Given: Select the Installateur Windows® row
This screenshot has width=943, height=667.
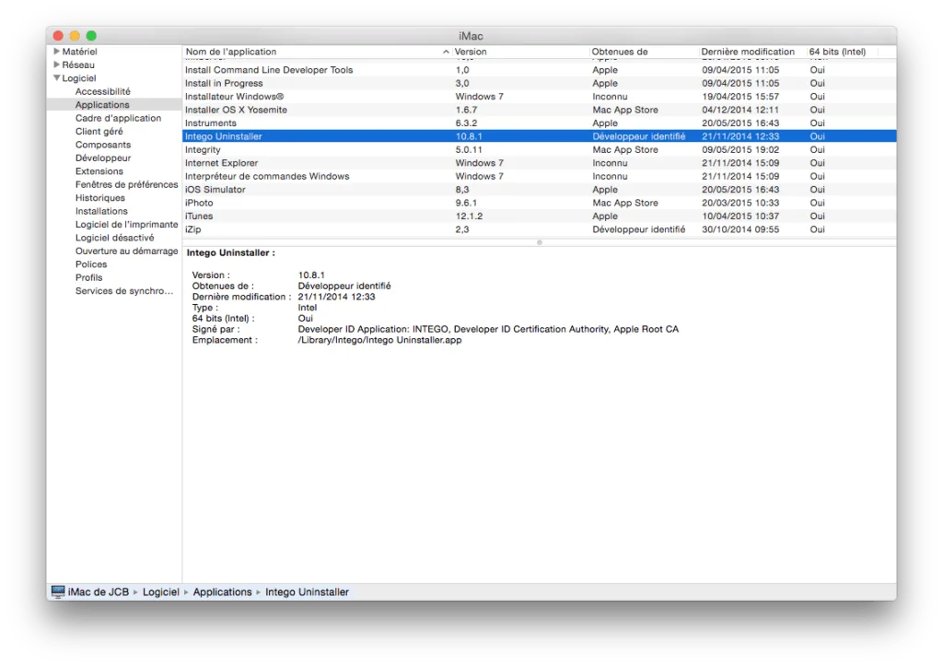Looking at the screenshot, I should 539,96.
